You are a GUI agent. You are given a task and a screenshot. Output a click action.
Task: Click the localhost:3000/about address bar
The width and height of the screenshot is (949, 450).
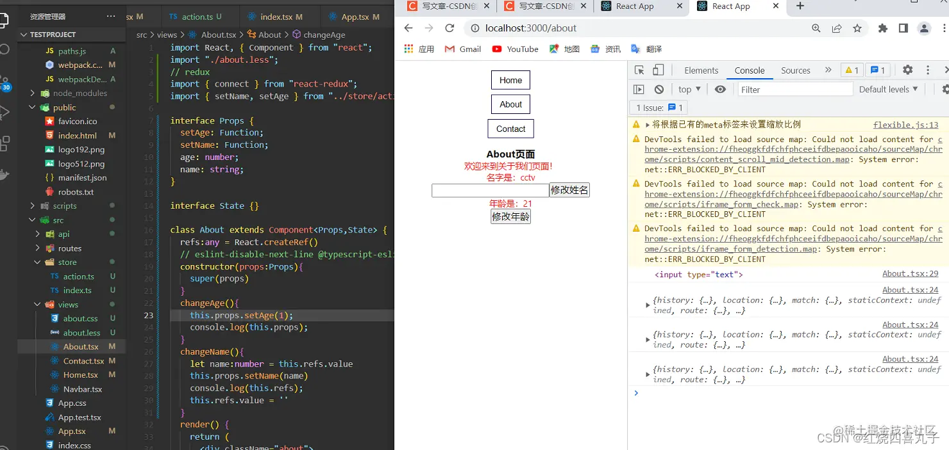(x=635, y=28)
